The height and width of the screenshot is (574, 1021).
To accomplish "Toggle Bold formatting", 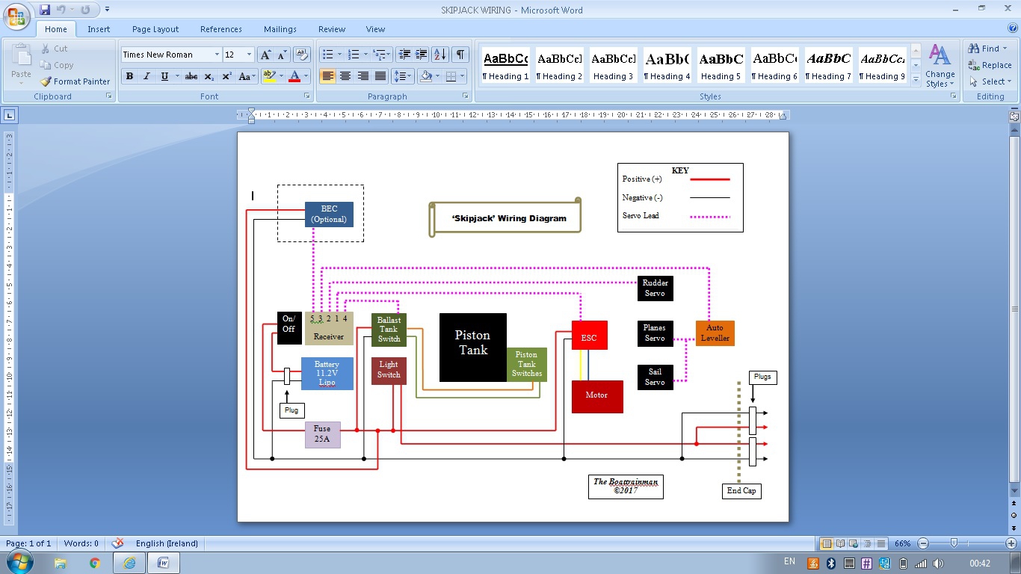I will pos(129,76).
